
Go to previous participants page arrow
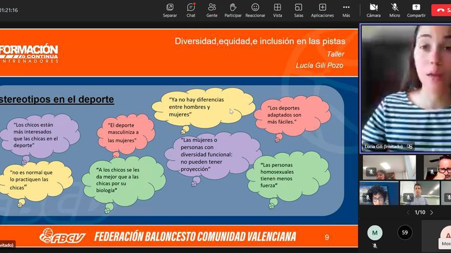(408, 213)
